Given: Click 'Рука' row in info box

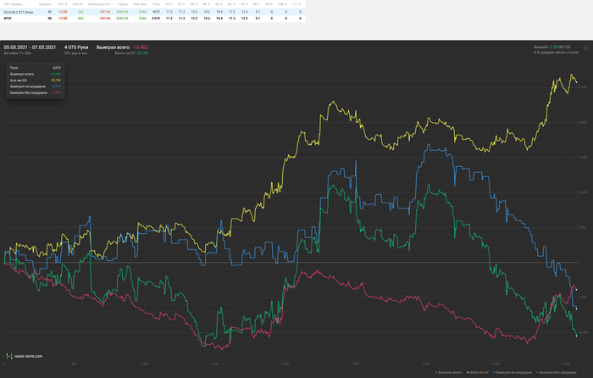Looking at the screenshot, I should click(x=36, y=68).
